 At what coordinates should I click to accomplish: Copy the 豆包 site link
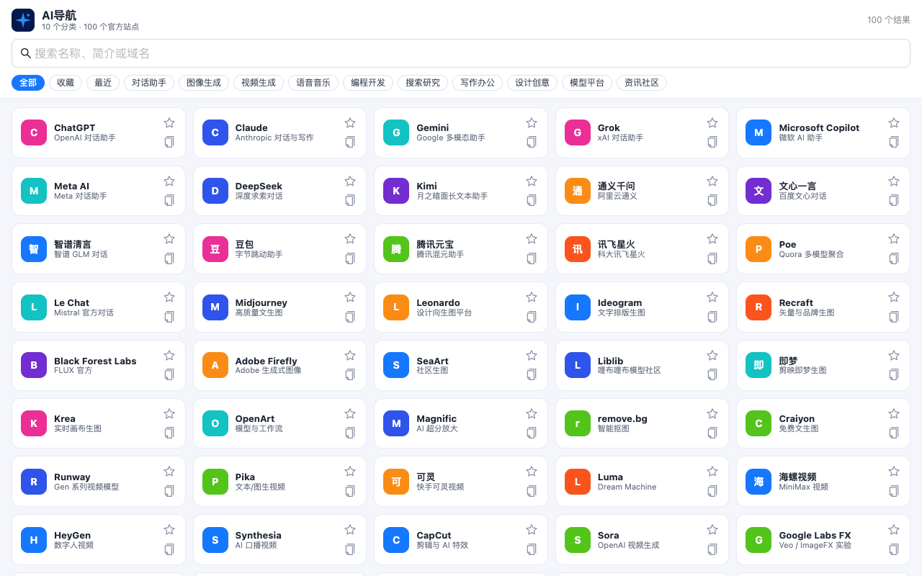pos(350,258)
